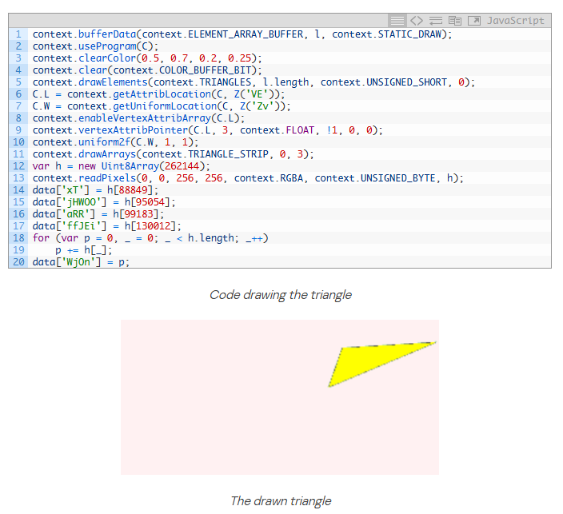Click 'drawElements' on code line 5
This screenshot has width=563, height=514.
tap(113, 82)
